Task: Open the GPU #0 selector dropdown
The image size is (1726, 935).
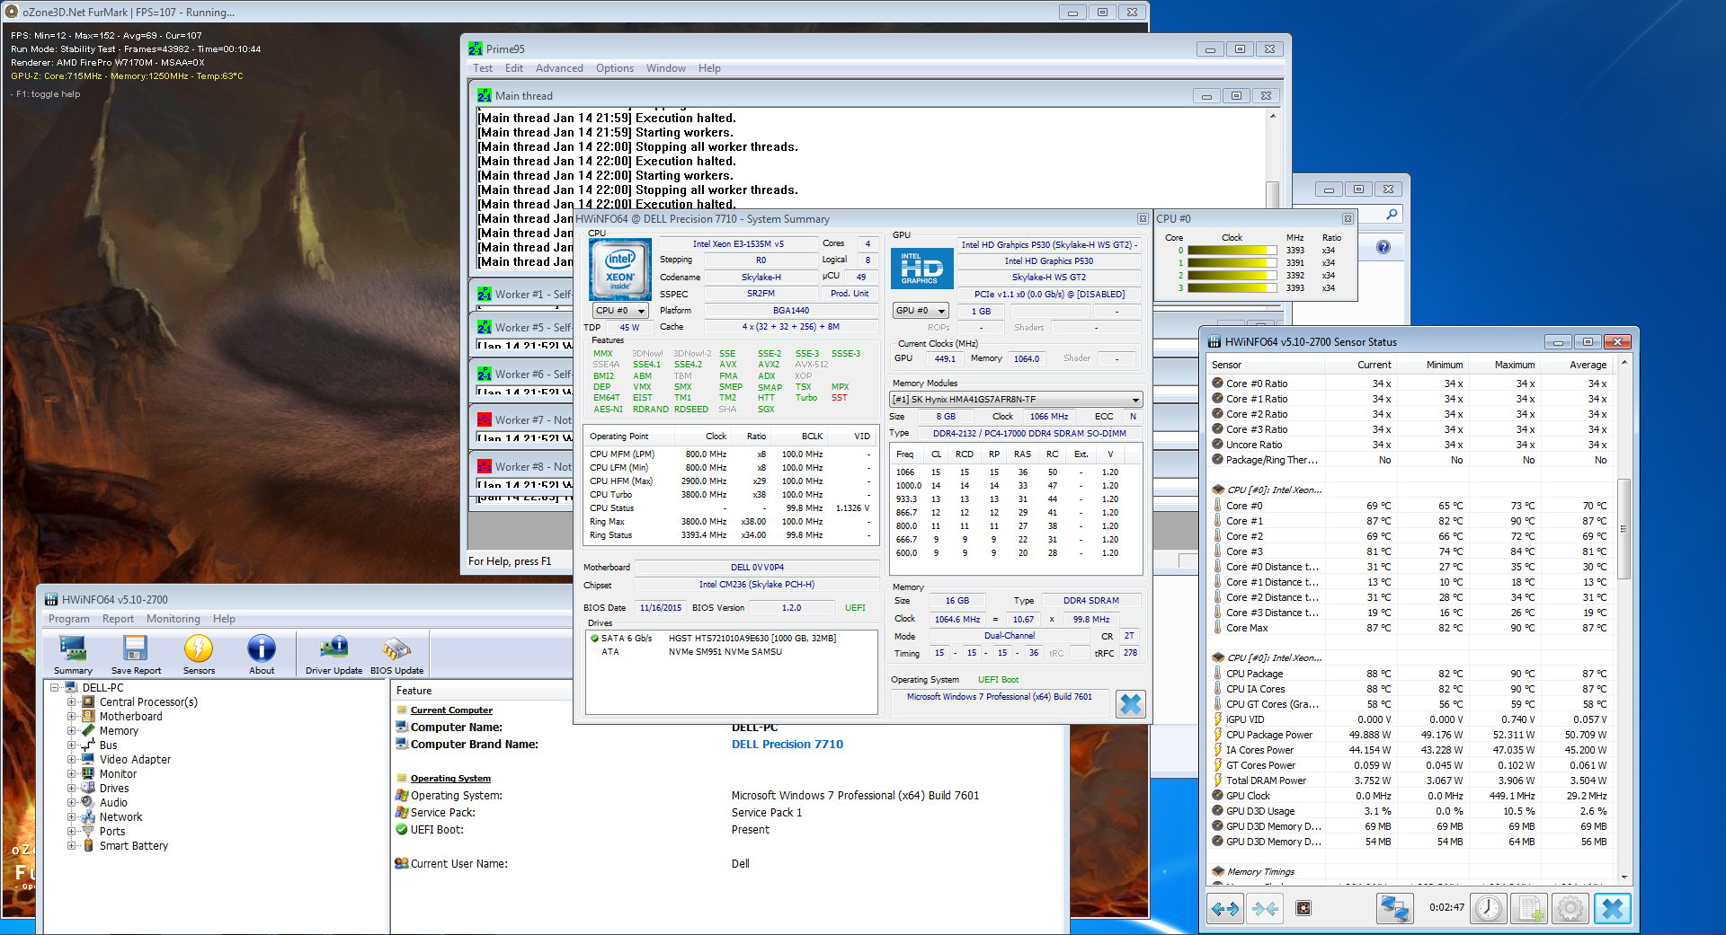Action: coord(921,311)
